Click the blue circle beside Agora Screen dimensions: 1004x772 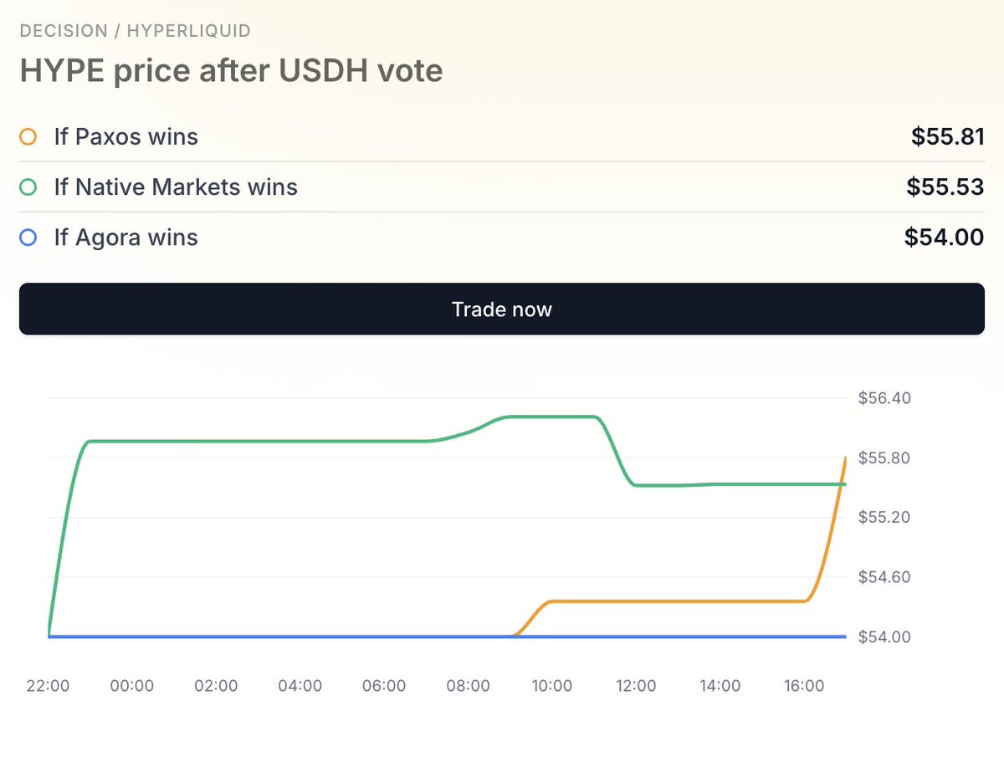pos(28,238)
